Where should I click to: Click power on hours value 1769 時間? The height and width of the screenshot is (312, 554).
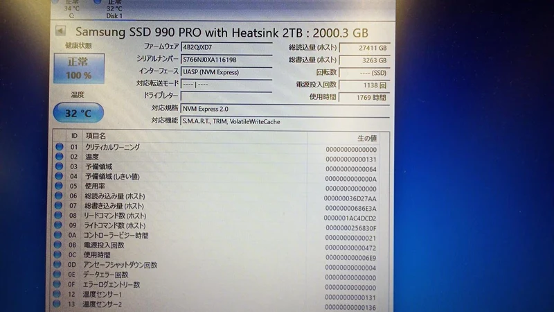364,97
